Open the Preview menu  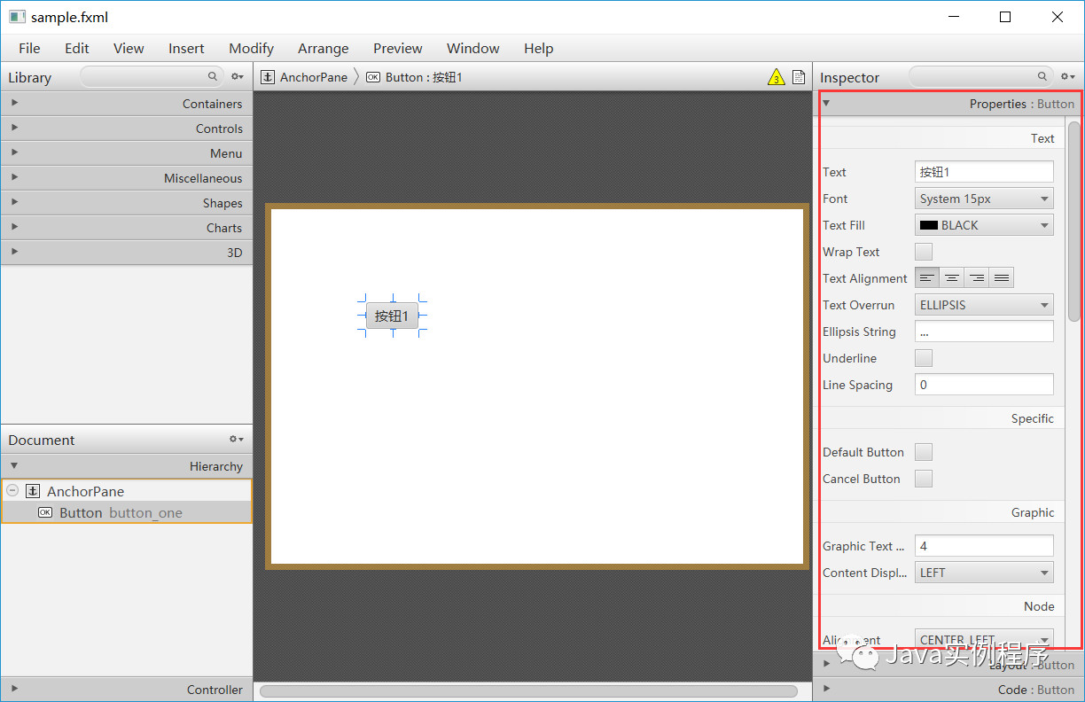point(397,48)
